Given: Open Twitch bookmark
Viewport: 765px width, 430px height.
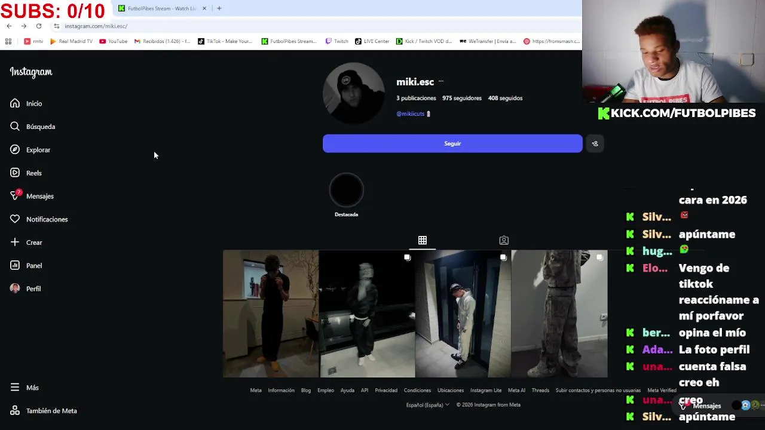Looking at the screenshot, I should tap(336, 41).
